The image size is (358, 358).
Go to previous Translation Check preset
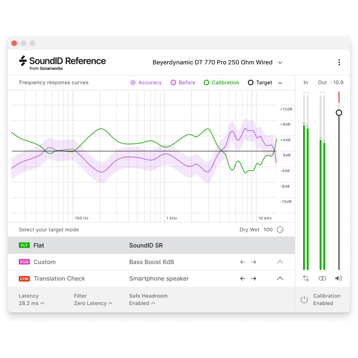click(x=243, y=279)
